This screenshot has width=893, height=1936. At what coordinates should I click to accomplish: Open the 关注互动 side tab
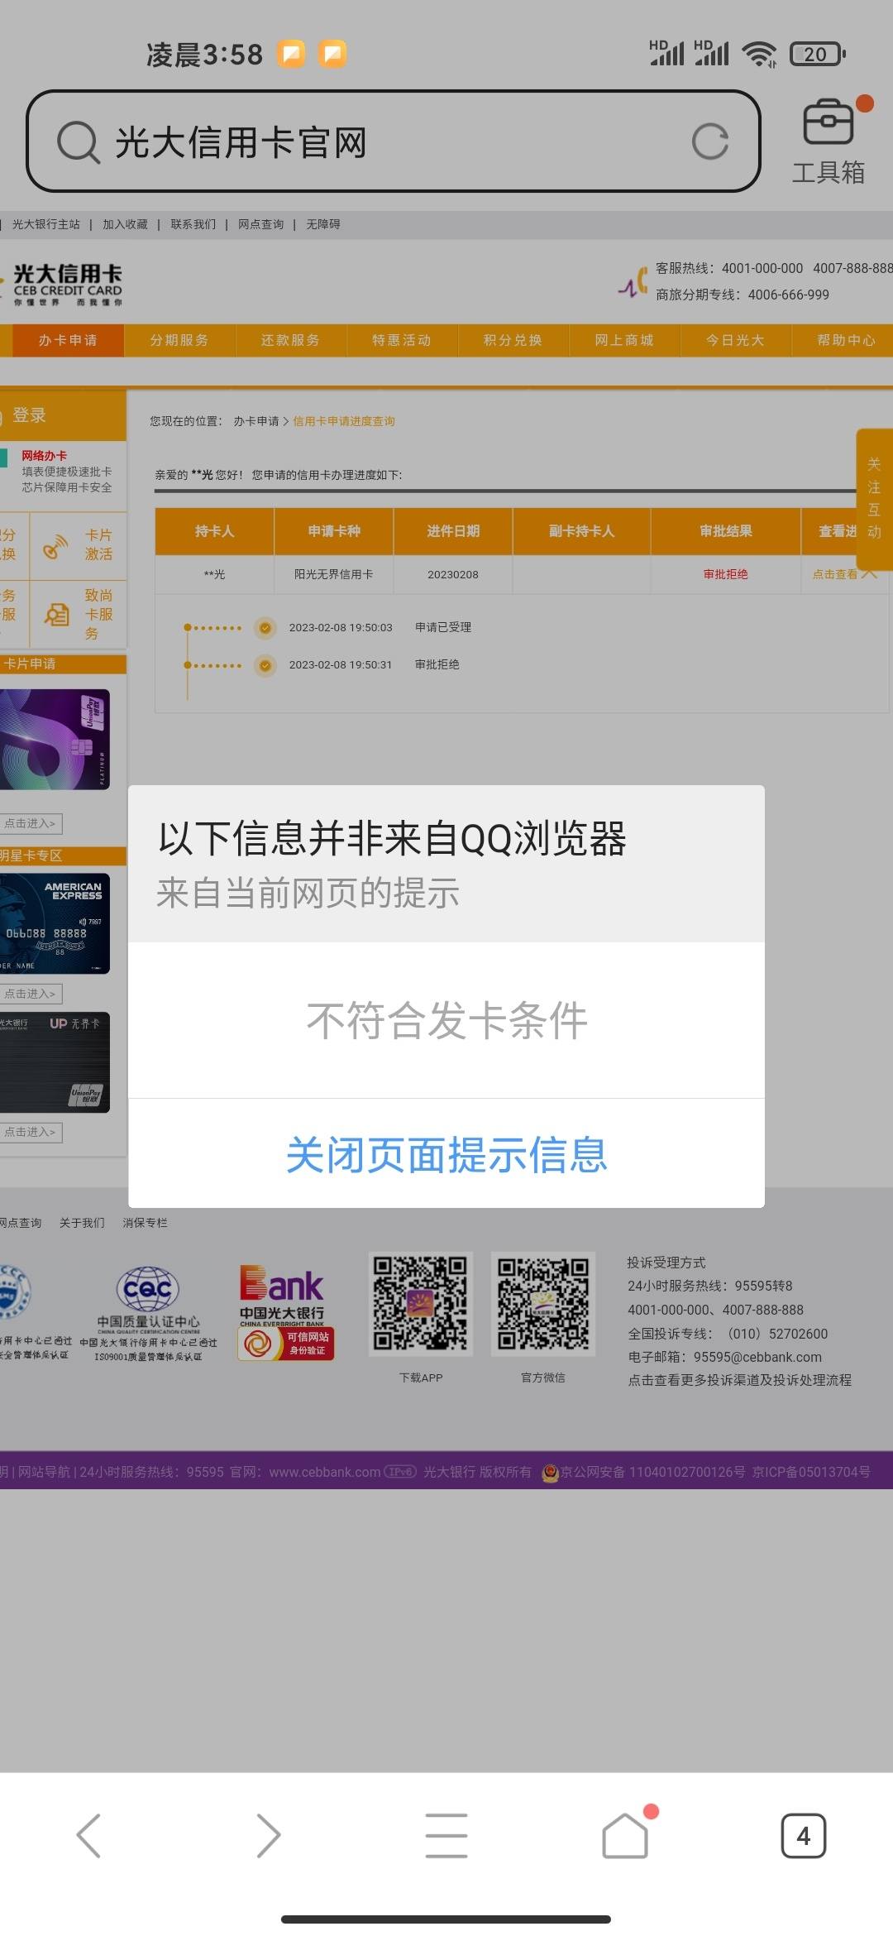click(x=874, y=499)
